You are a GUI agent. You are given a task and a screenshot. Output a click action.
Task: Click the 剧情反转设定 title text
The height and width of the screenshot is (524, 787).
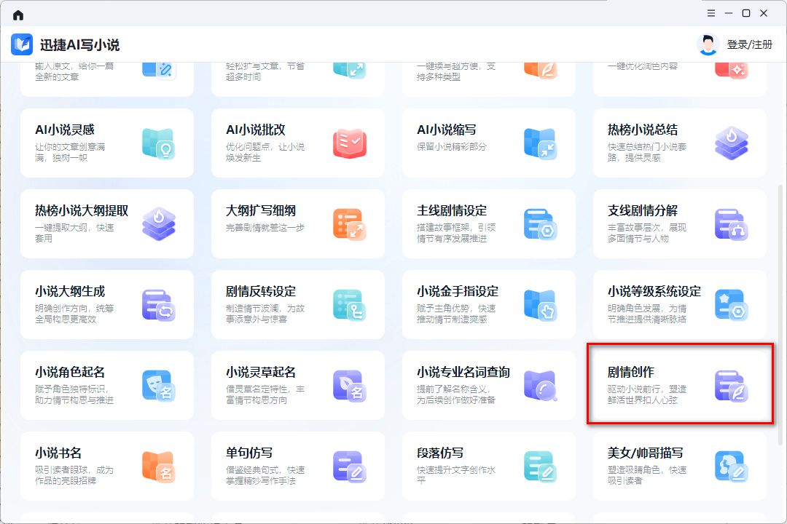click(x=260, y=291)
